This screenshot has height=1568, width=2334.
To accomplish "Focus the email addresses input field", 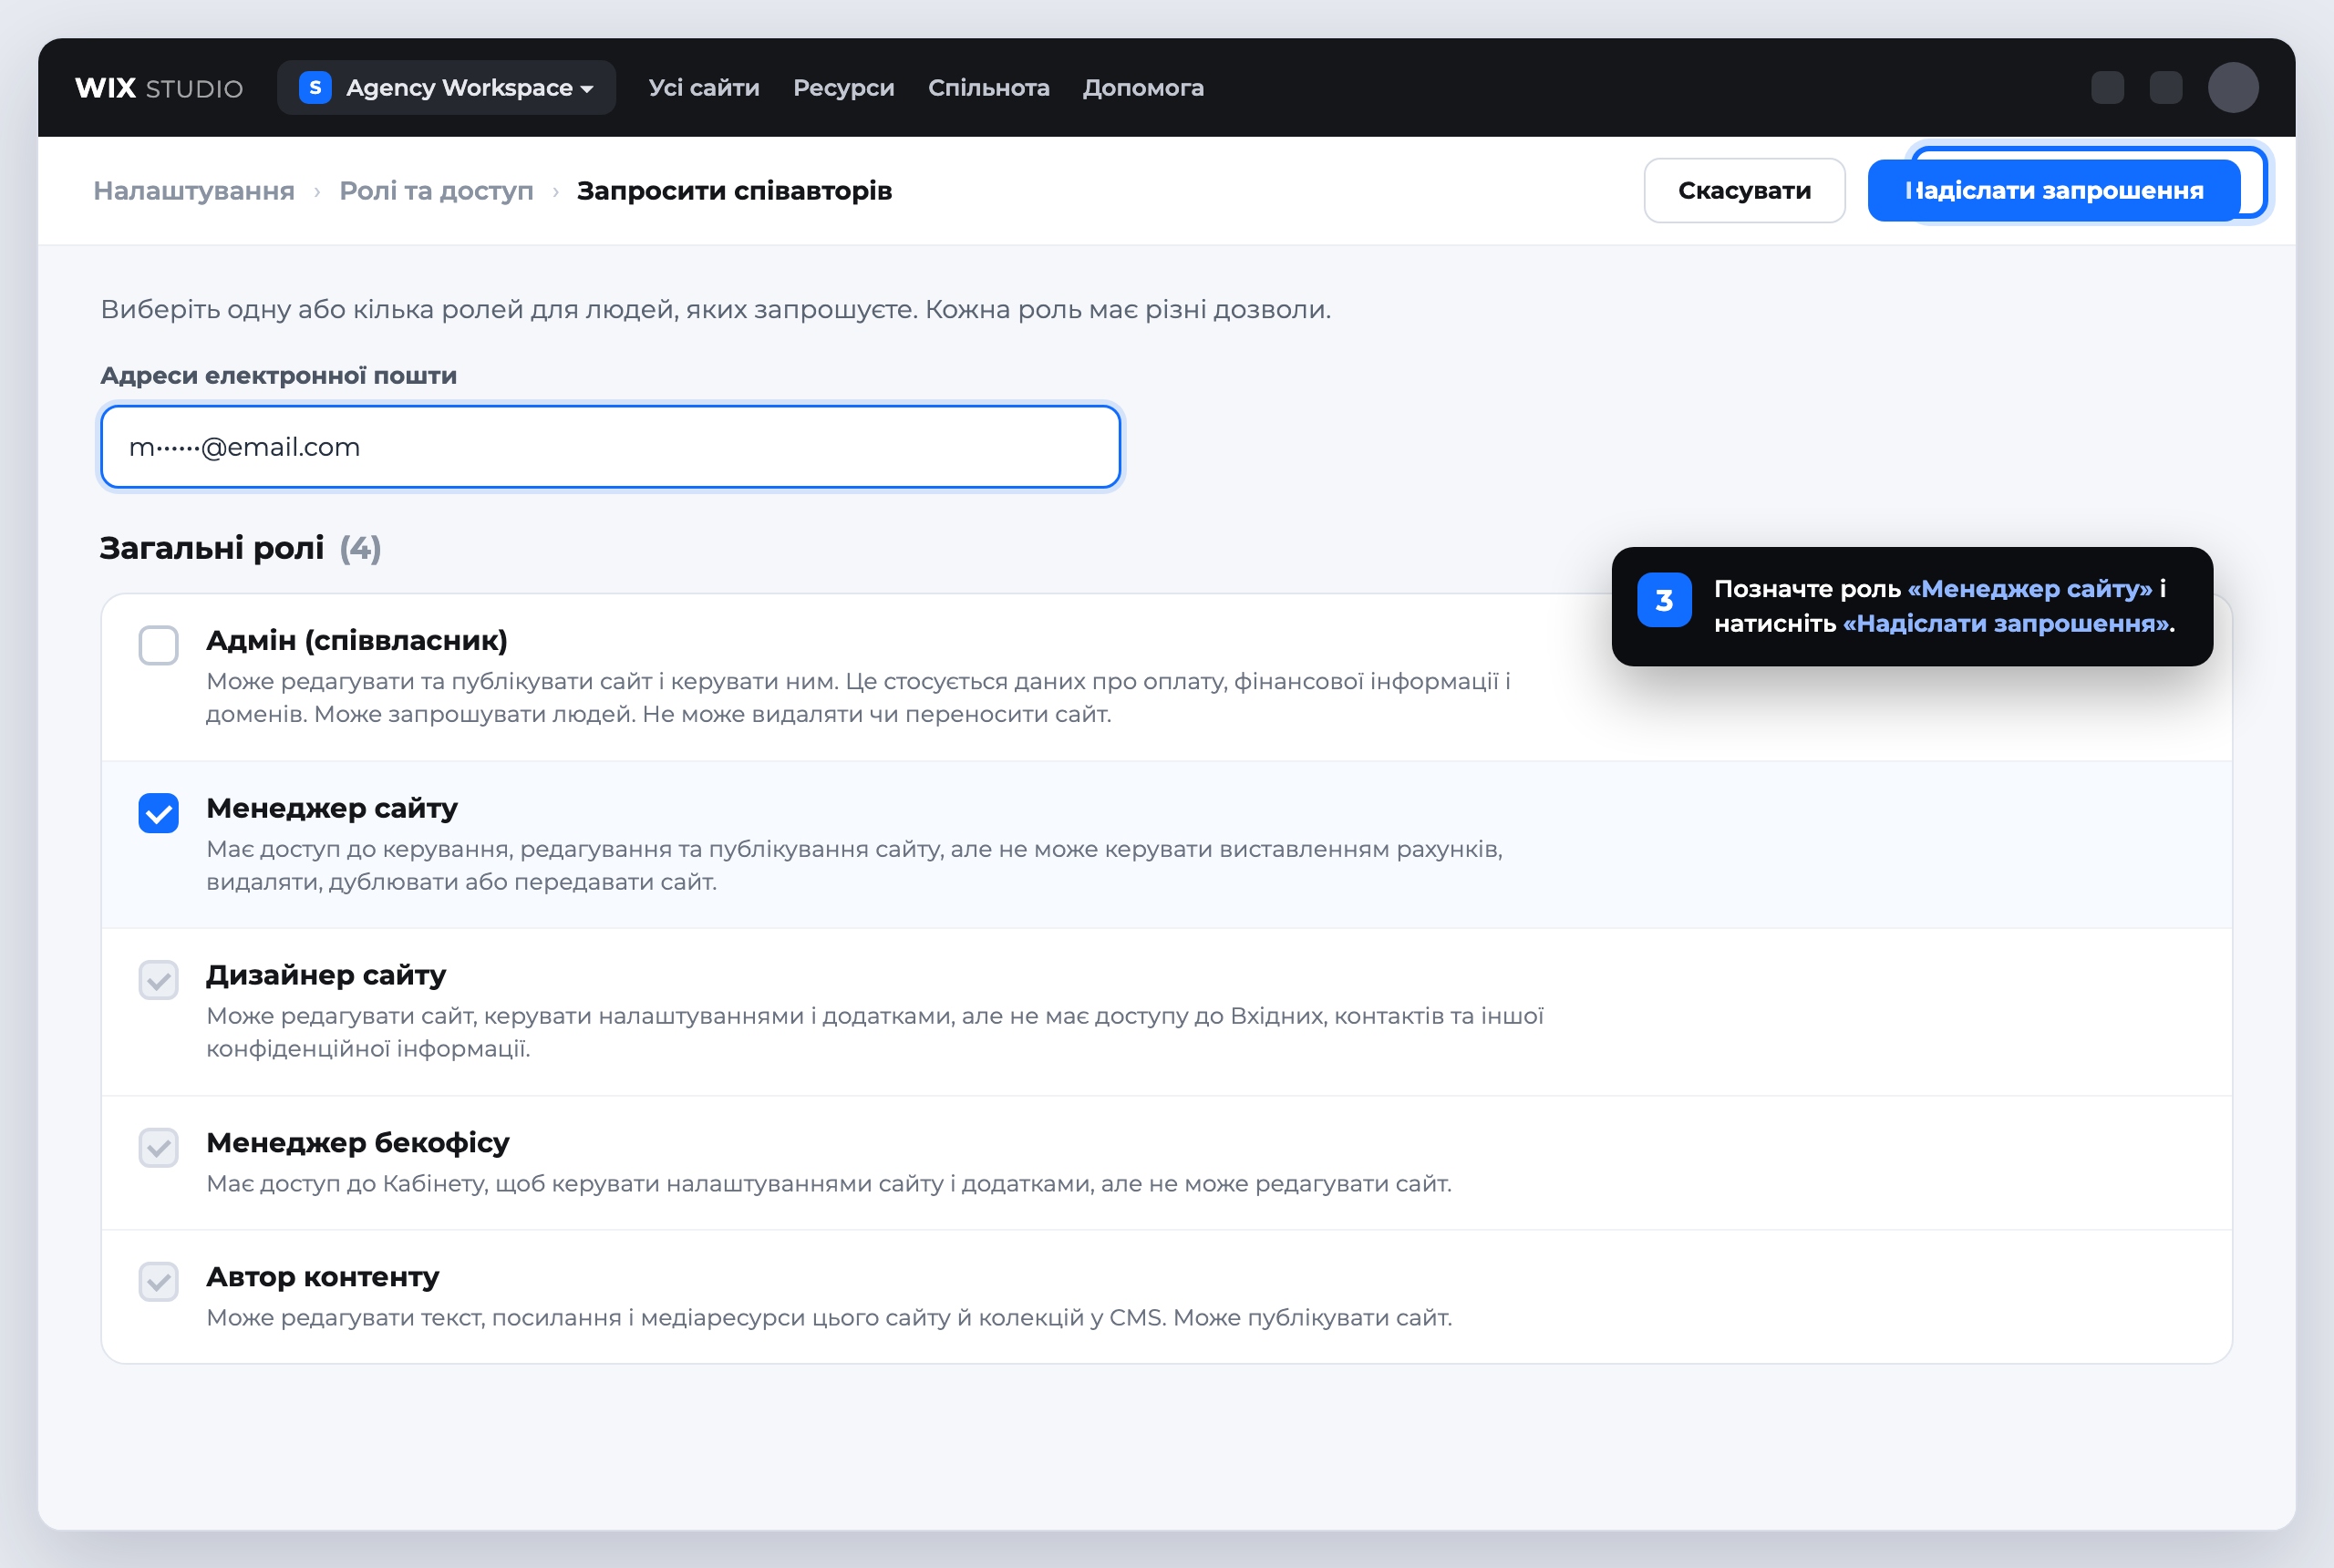I will click(610, 447).
